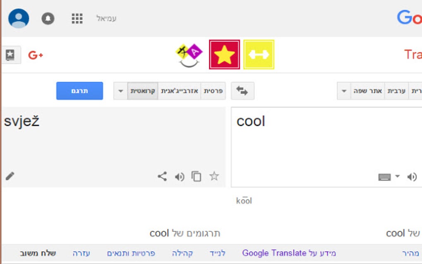Expand the target language dropdown arrow
The width and height of the screenshot is (422, 264).
pyautogui.click(x=120, y=91)
